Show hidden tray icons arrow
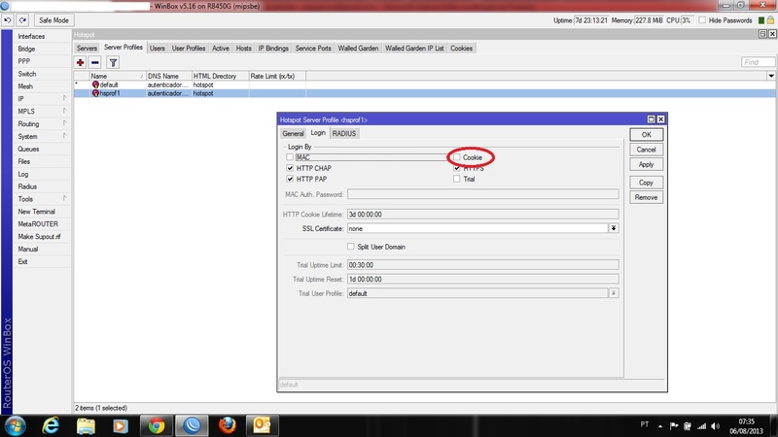This screenshot has height=437, width=778. 660,426
